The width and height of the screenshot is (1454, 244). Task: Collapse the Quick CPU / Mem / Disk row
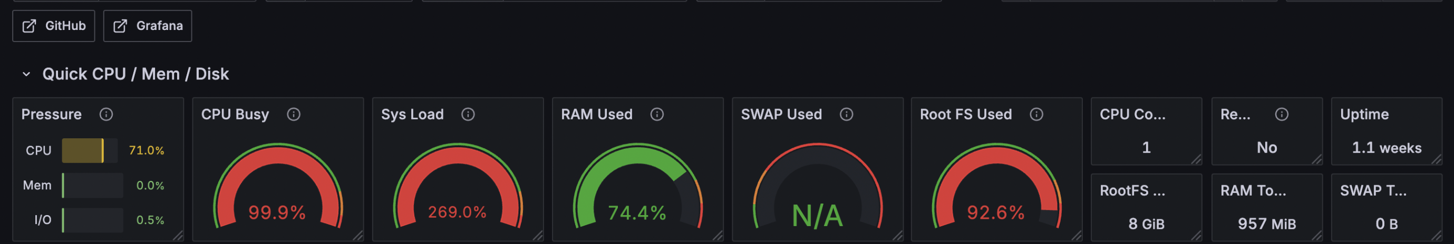pyautogui.click(x=26, y=74)
